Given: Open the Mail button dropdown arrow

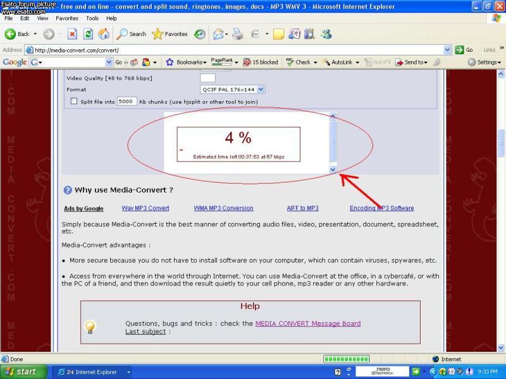Looking at the screenshot, I should point(226,34).
